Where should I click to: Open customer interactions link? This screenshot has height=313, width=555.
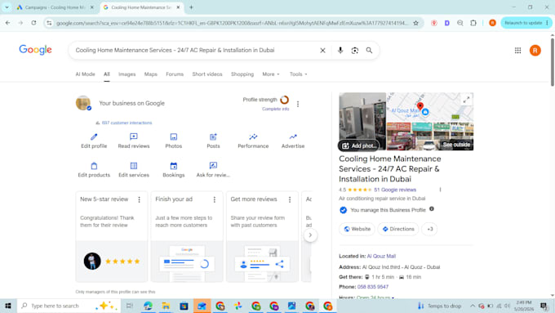(127, 123)
